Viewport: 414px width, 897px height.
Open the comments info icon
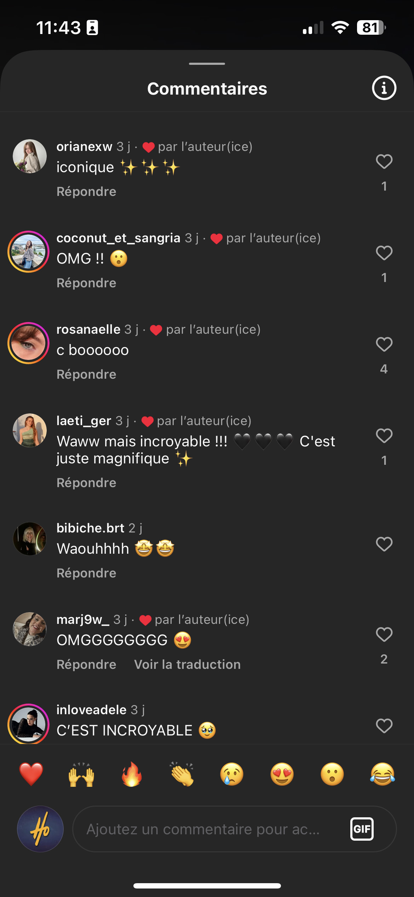[x=384, y=88]
